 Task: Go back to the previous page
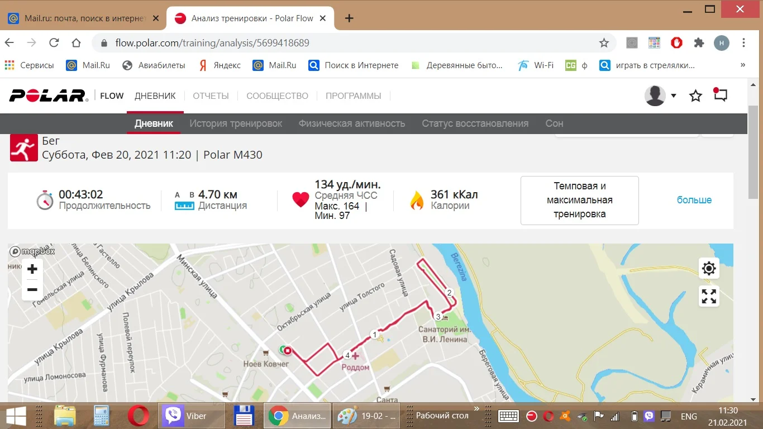coord(9,43)
